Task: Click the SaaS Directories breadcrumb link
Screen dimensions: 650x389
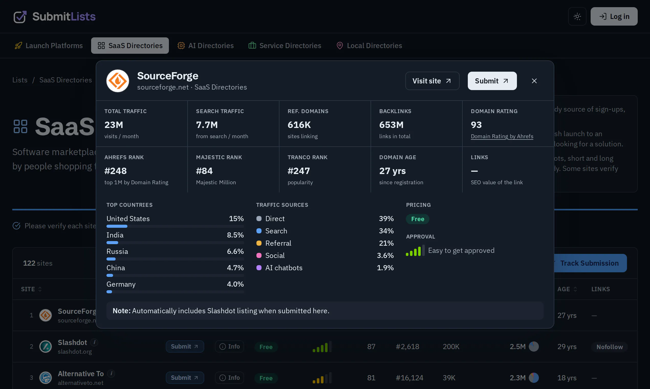Action: tap(66, 80)
